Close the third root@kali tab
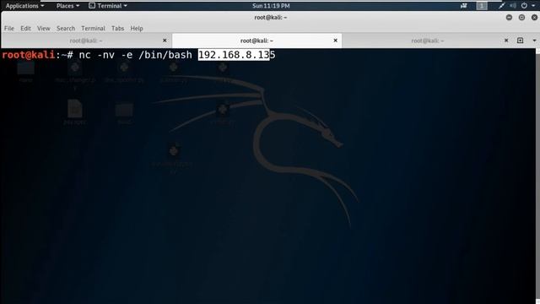The height and width of the screenshot is (304, 540). click(x=506, y=41)
